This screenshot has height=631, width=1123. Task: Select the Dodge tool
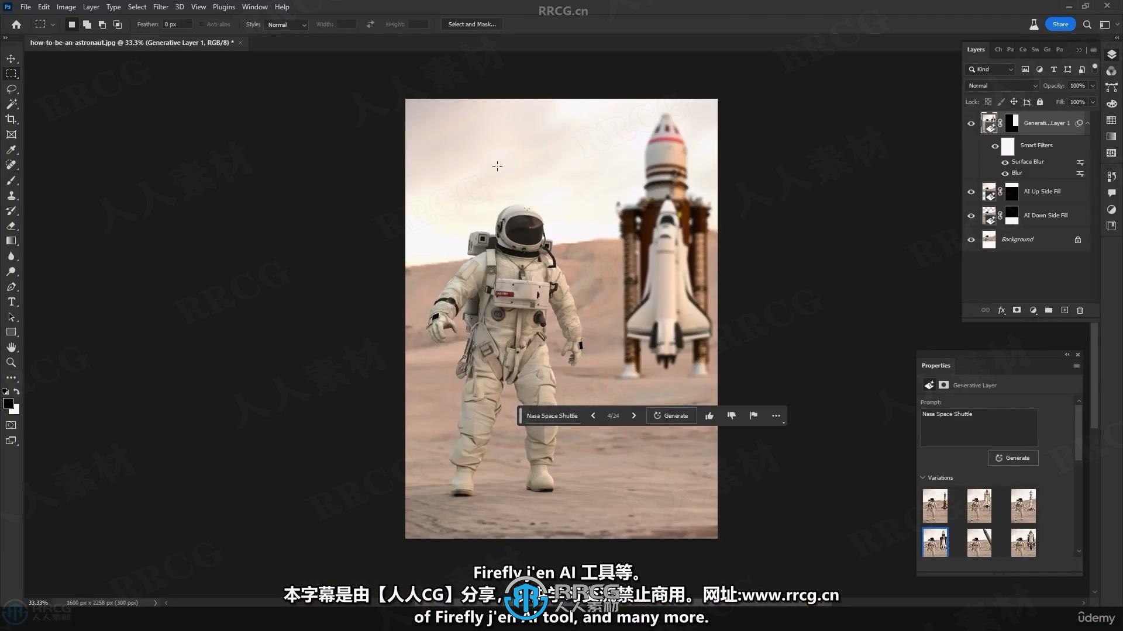pyautogui.click(x=11, y=271)
